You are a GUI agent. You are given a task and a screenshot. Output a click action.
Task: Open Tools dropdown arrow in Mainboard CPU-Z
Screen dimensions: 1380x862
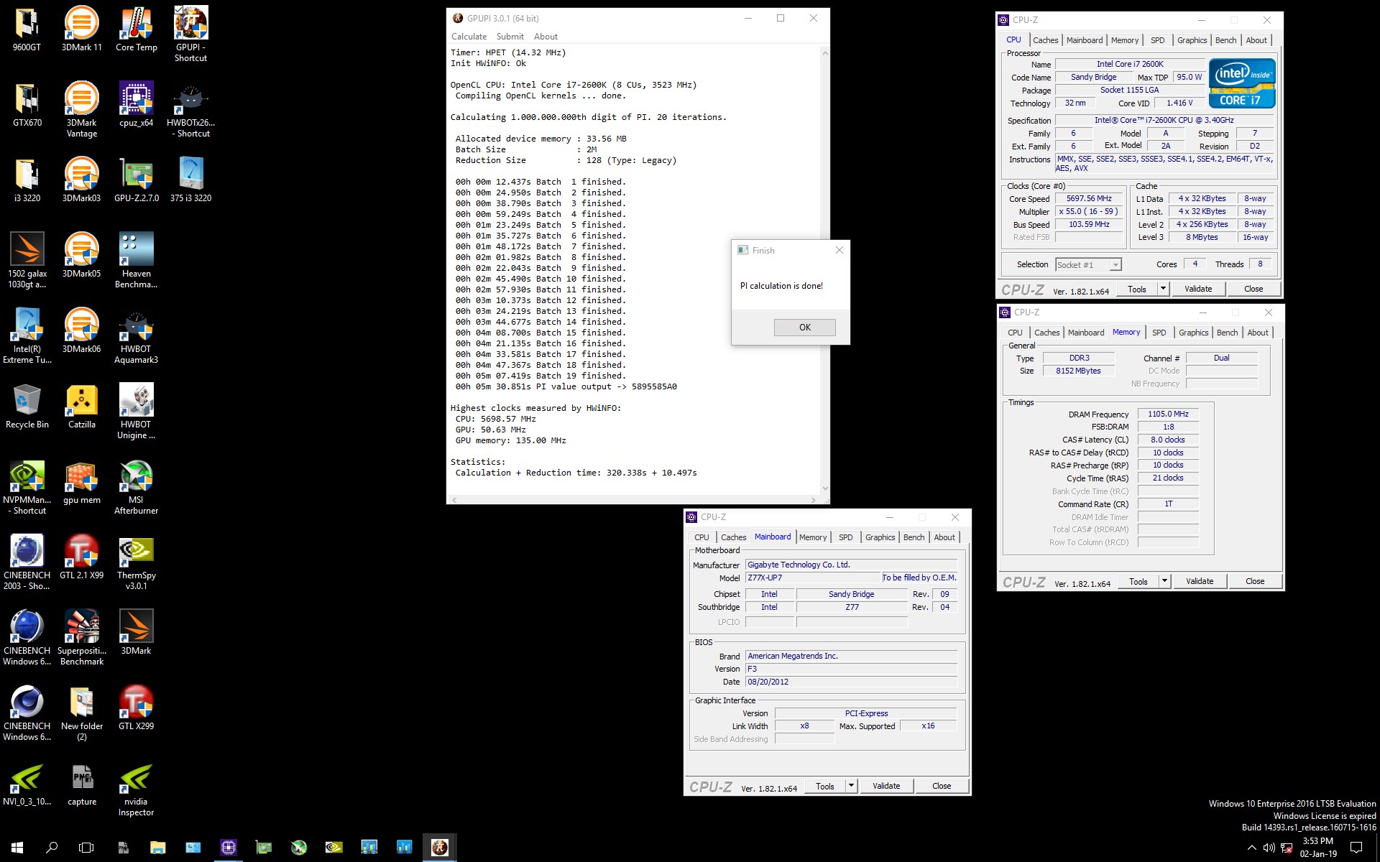[851, 786]
